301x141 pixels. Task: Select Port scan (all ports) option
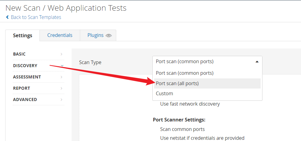click(x=177, y=83)
